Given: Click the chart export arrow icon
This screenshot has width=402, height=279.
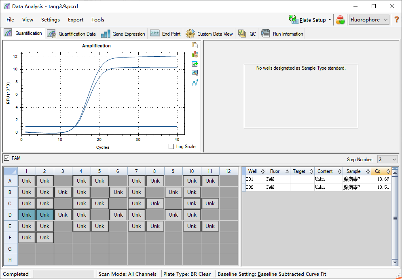Looking at the screenshot, I should (x=195, y=64).
